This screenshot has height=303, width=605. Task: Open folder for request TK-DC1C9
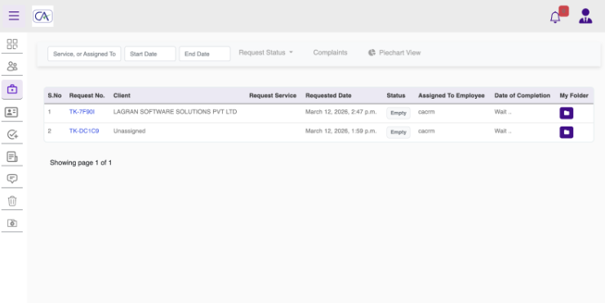point(566,132)
